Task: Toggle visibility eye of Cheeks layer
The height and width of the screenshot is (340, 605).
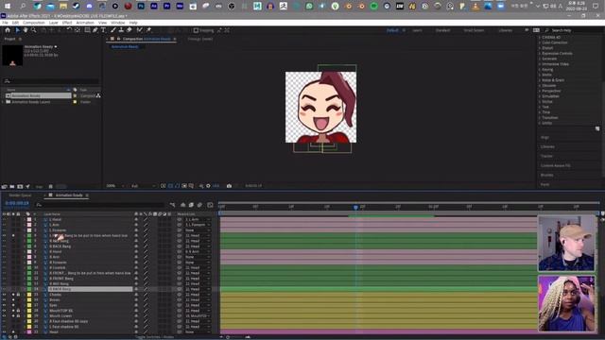Action: (x=4, y=295)
